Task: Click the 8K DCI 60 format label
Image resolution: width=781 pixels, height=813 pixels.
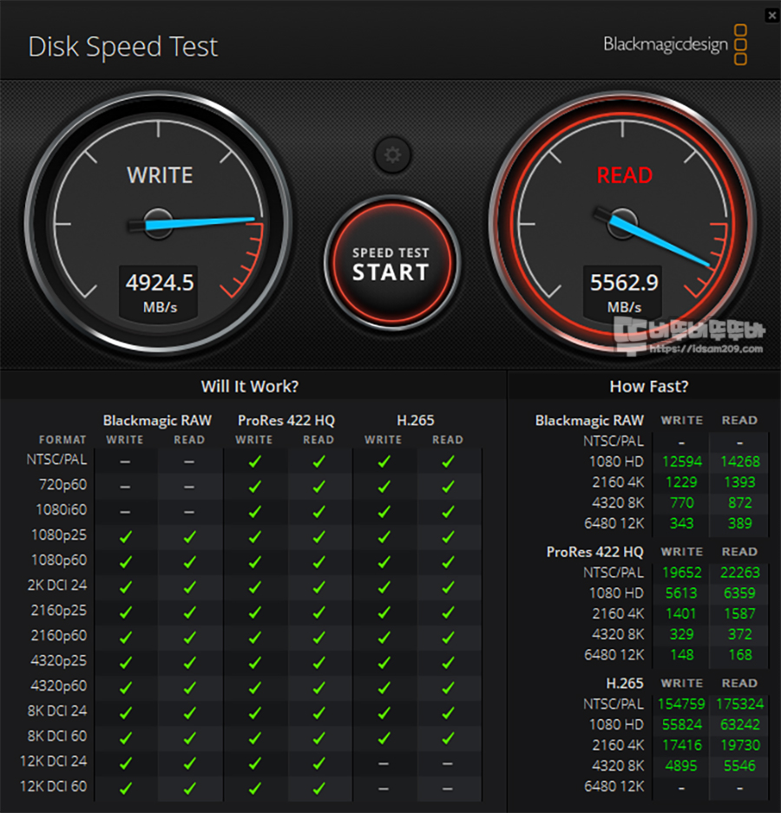Action: [57, 737]
